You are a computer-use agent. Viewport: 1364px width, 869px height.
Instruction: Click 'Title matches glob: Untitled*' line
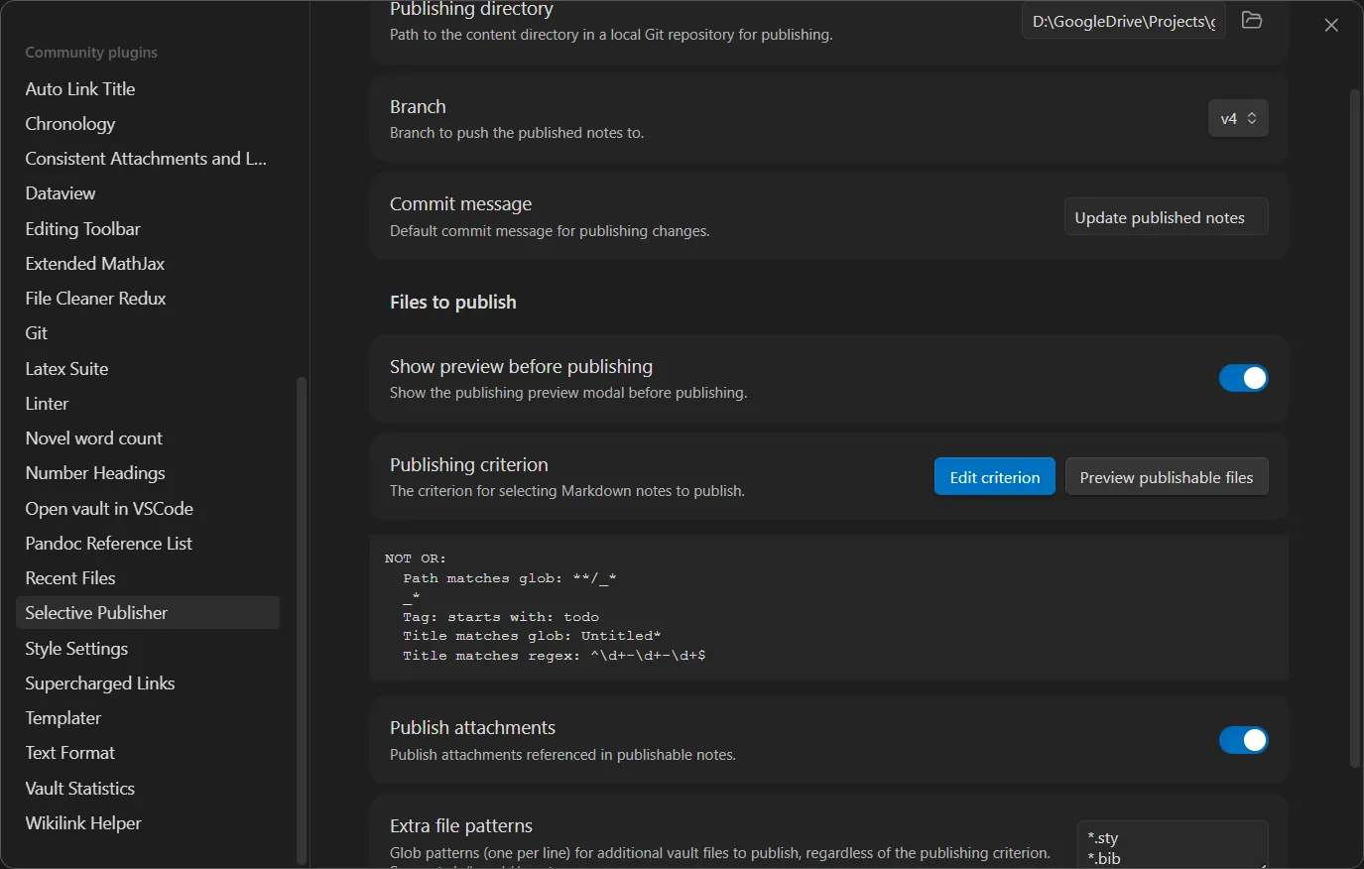click(532, 636)
